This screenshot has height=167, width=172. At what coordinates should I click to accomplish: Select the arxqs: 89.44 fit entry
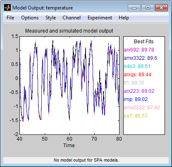pos(137,75)
